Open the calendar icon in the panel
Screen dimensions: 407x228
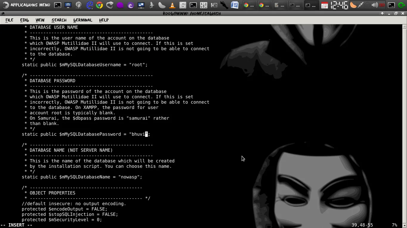[325, 5]
